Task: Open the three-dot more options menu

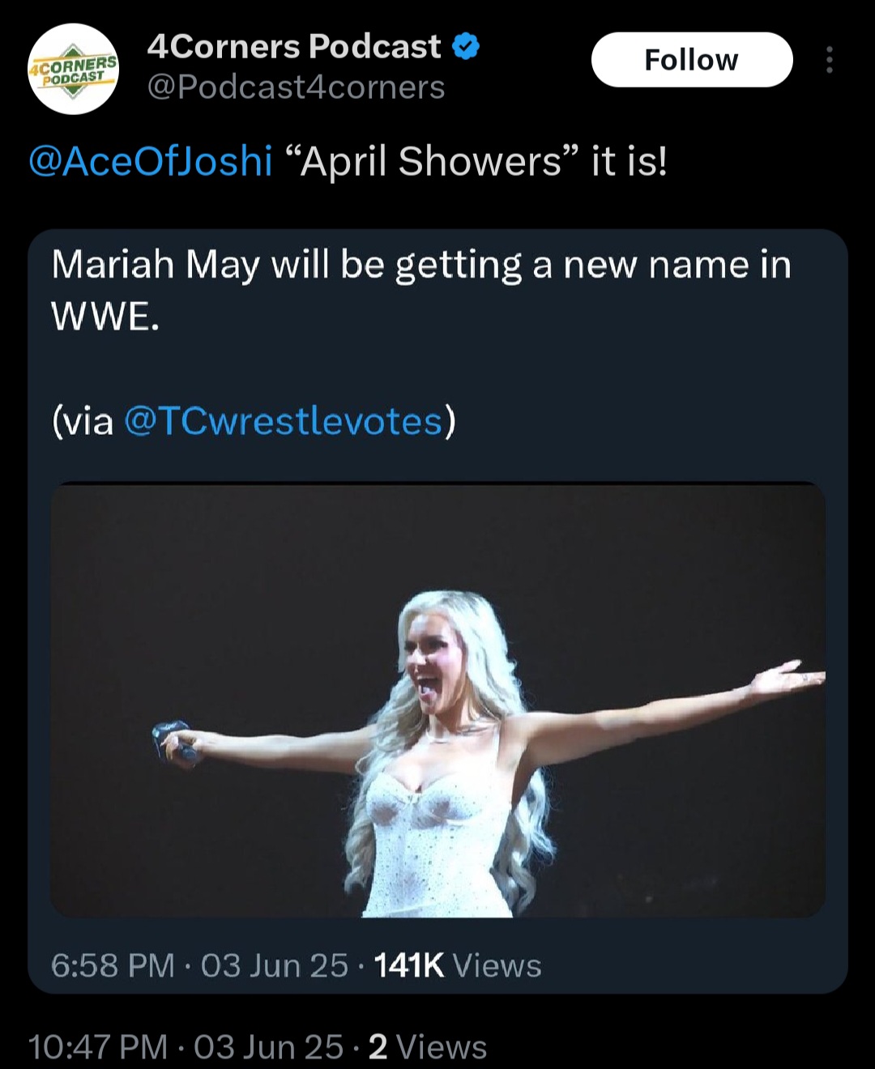Action: point(829,60)
